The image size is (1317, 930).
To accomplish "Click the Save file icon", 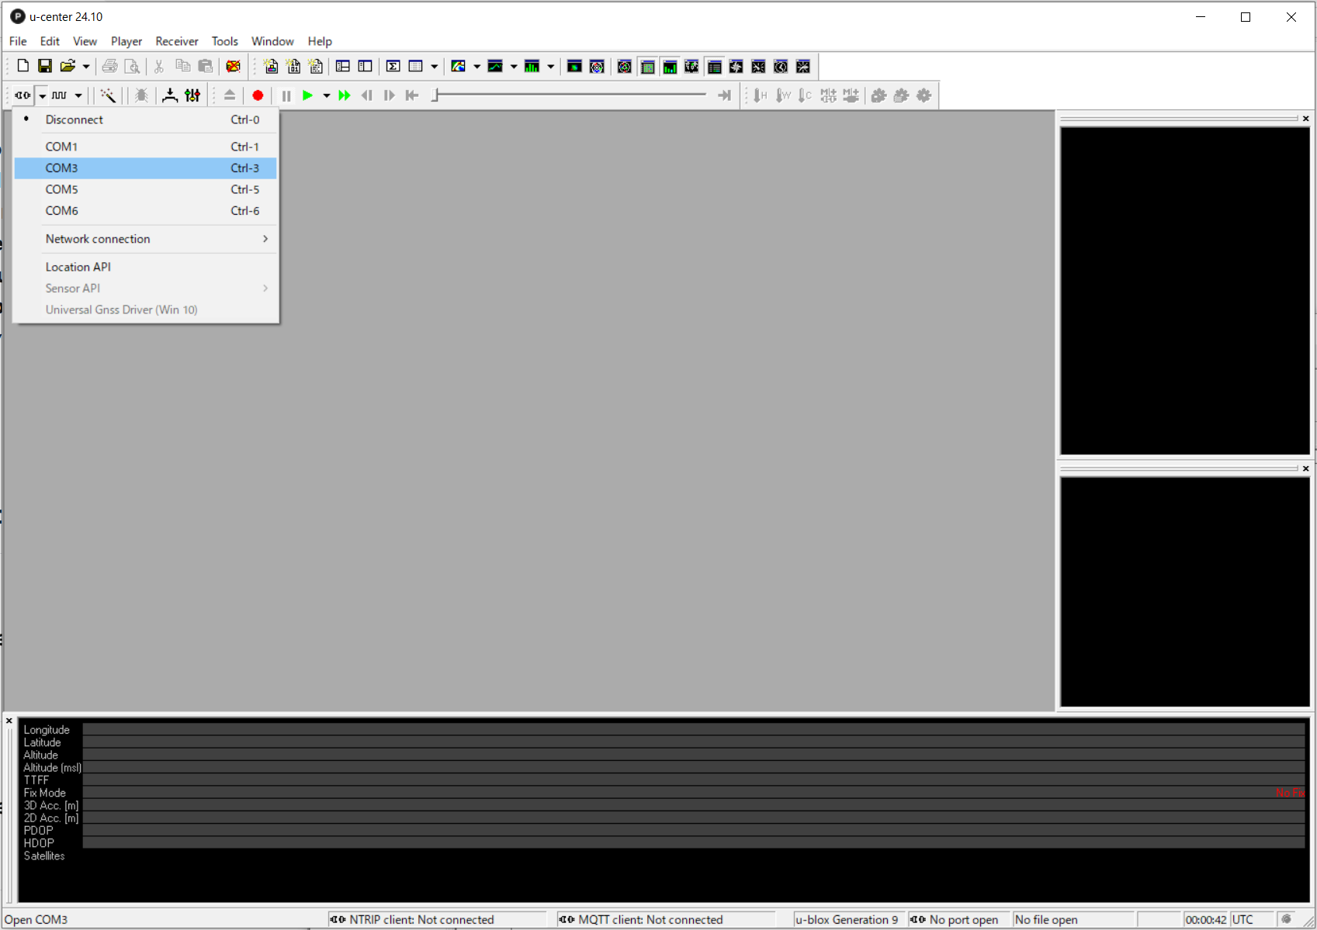I will (x=45, y=67).
